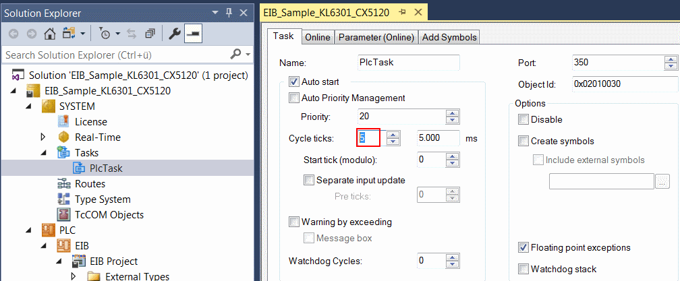Collapse the Tasks node
The height and width of the screenshot is (281, 680).
43,153
